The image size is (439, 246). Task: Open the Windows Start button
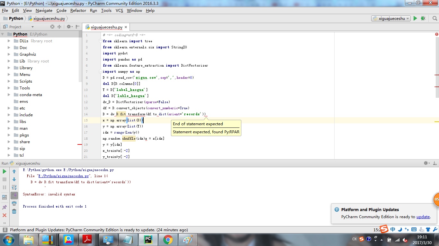[8, 239]
